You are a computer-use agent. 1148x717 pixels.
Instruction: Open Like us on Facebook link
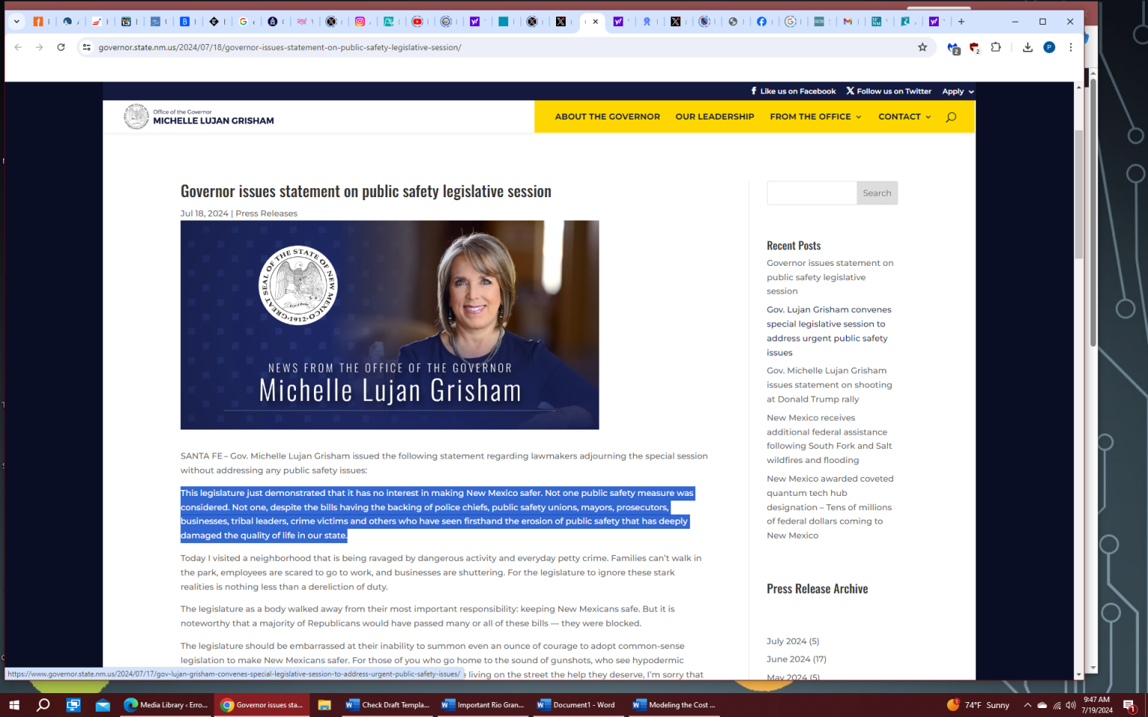point(793,91)
